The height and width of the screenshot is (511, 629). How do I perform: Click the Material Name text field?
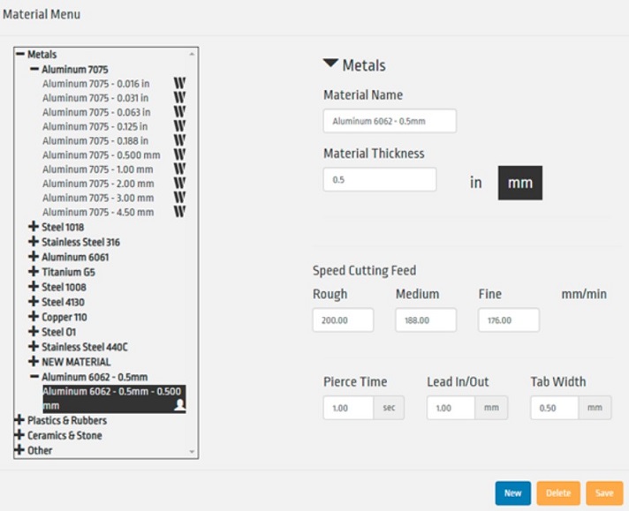(x=390, y=121)
